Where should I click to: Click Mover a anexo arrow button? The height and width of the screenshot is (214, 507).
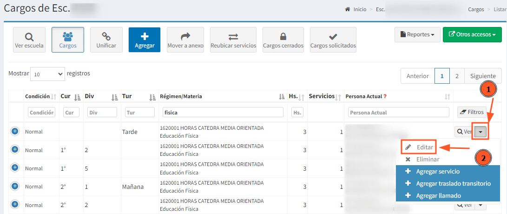pyautogui.click(x=185, y=40)
